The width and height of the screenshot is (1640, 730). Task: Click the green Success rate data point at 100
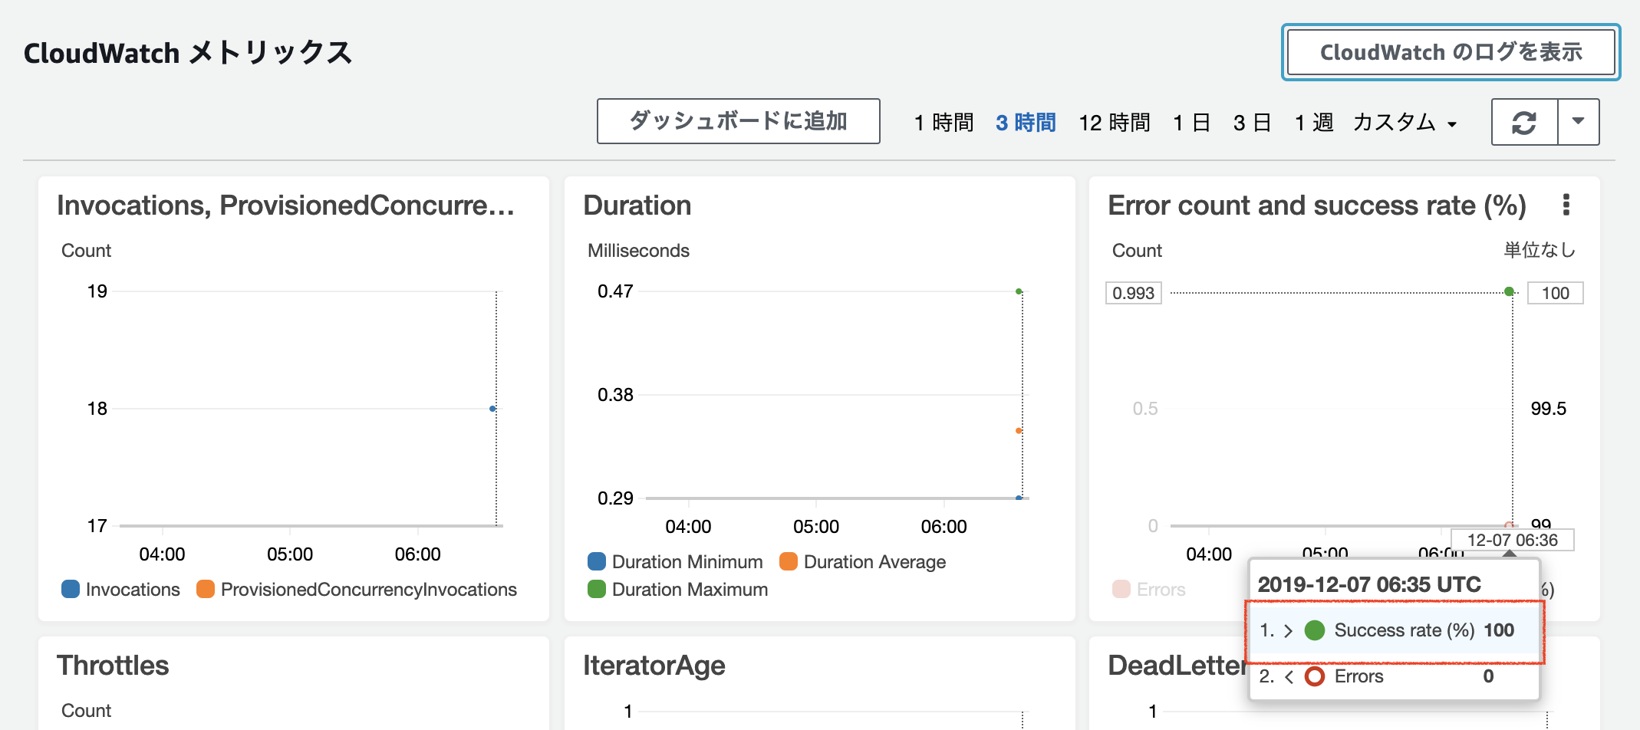[1510, 291]
